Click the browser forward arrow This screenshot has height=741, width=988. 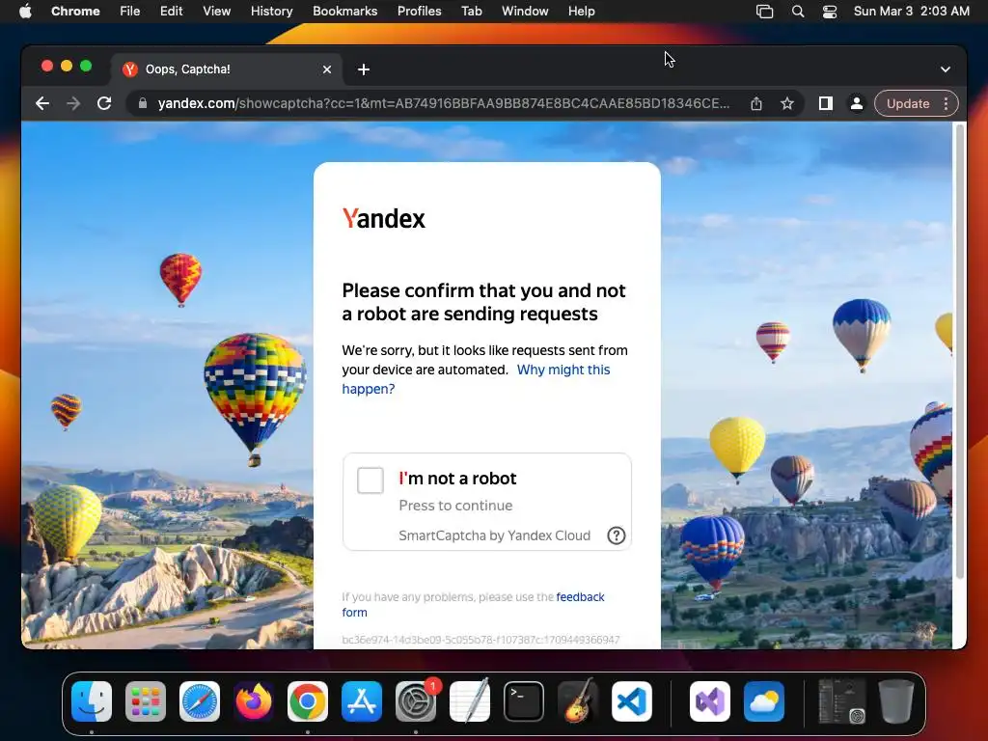[73, 103]
